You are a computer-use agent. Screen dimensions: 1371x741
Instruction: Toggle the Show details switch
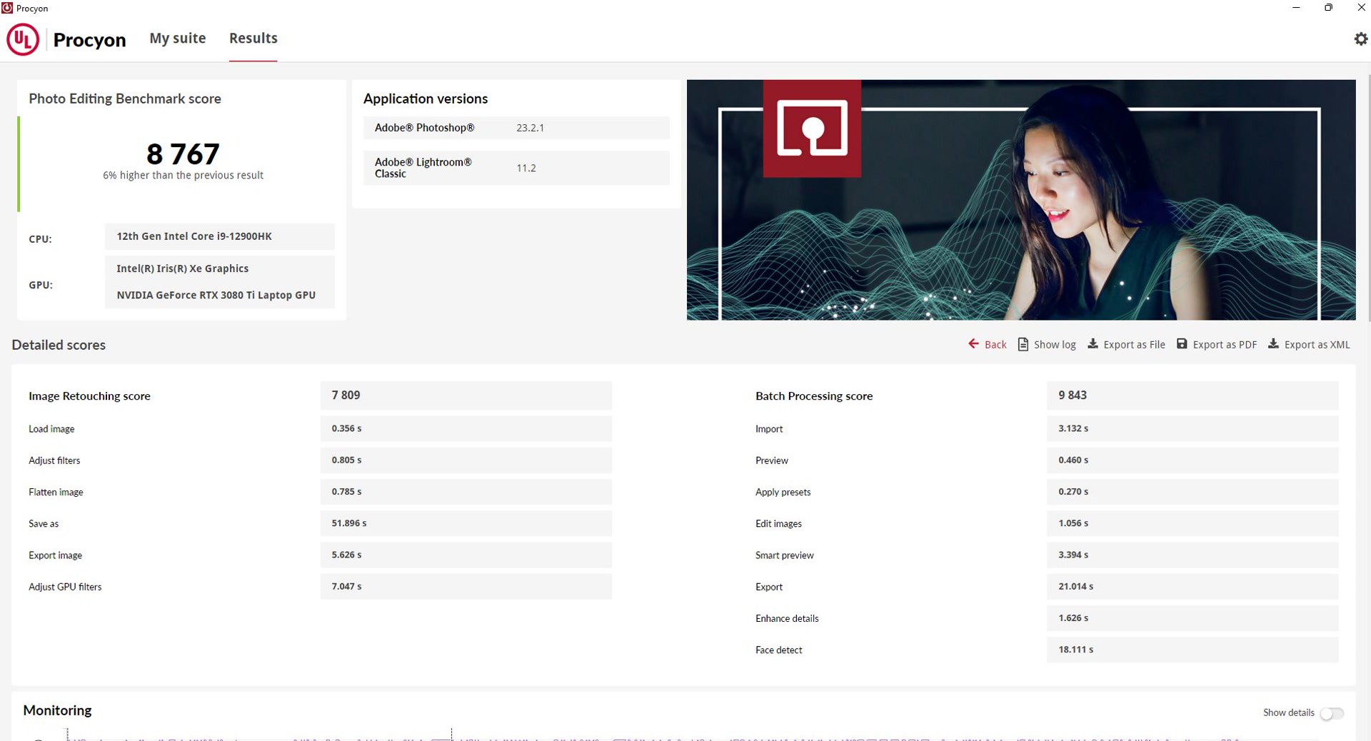pyautogui.click(x=1332, y=713)
